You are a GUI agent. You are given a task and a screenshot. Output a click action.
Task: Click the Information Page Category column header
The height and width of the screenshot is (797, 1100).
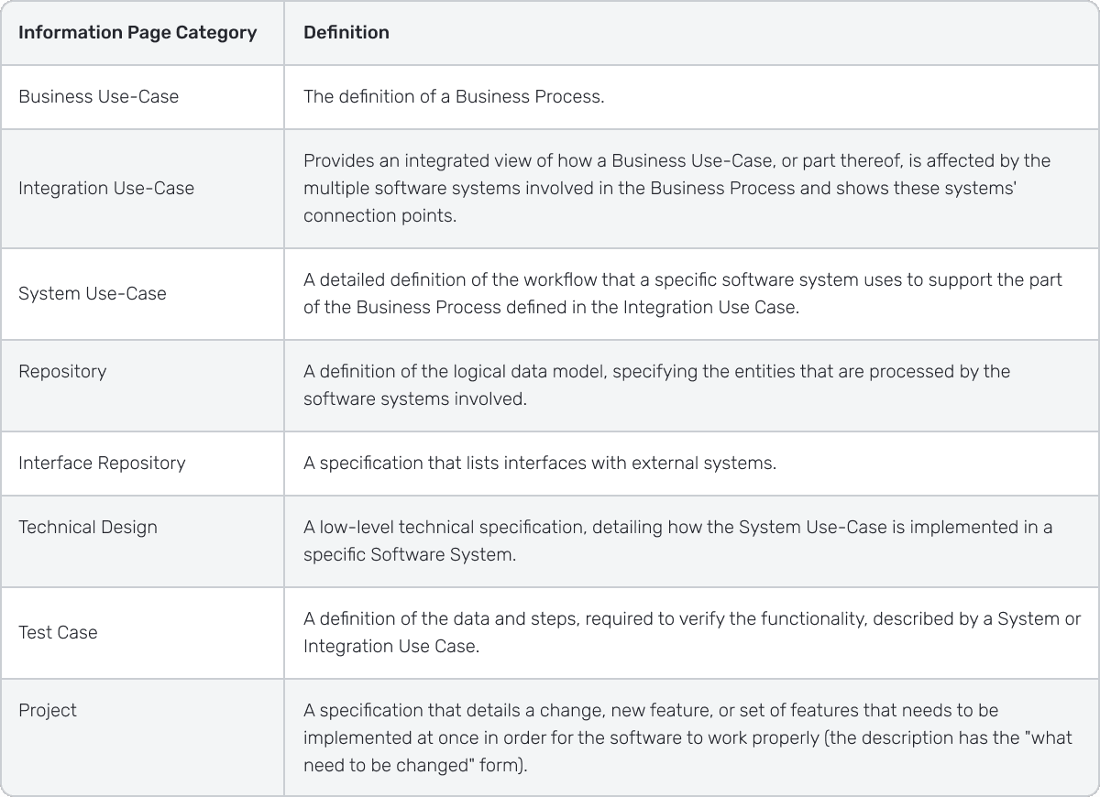137,33
